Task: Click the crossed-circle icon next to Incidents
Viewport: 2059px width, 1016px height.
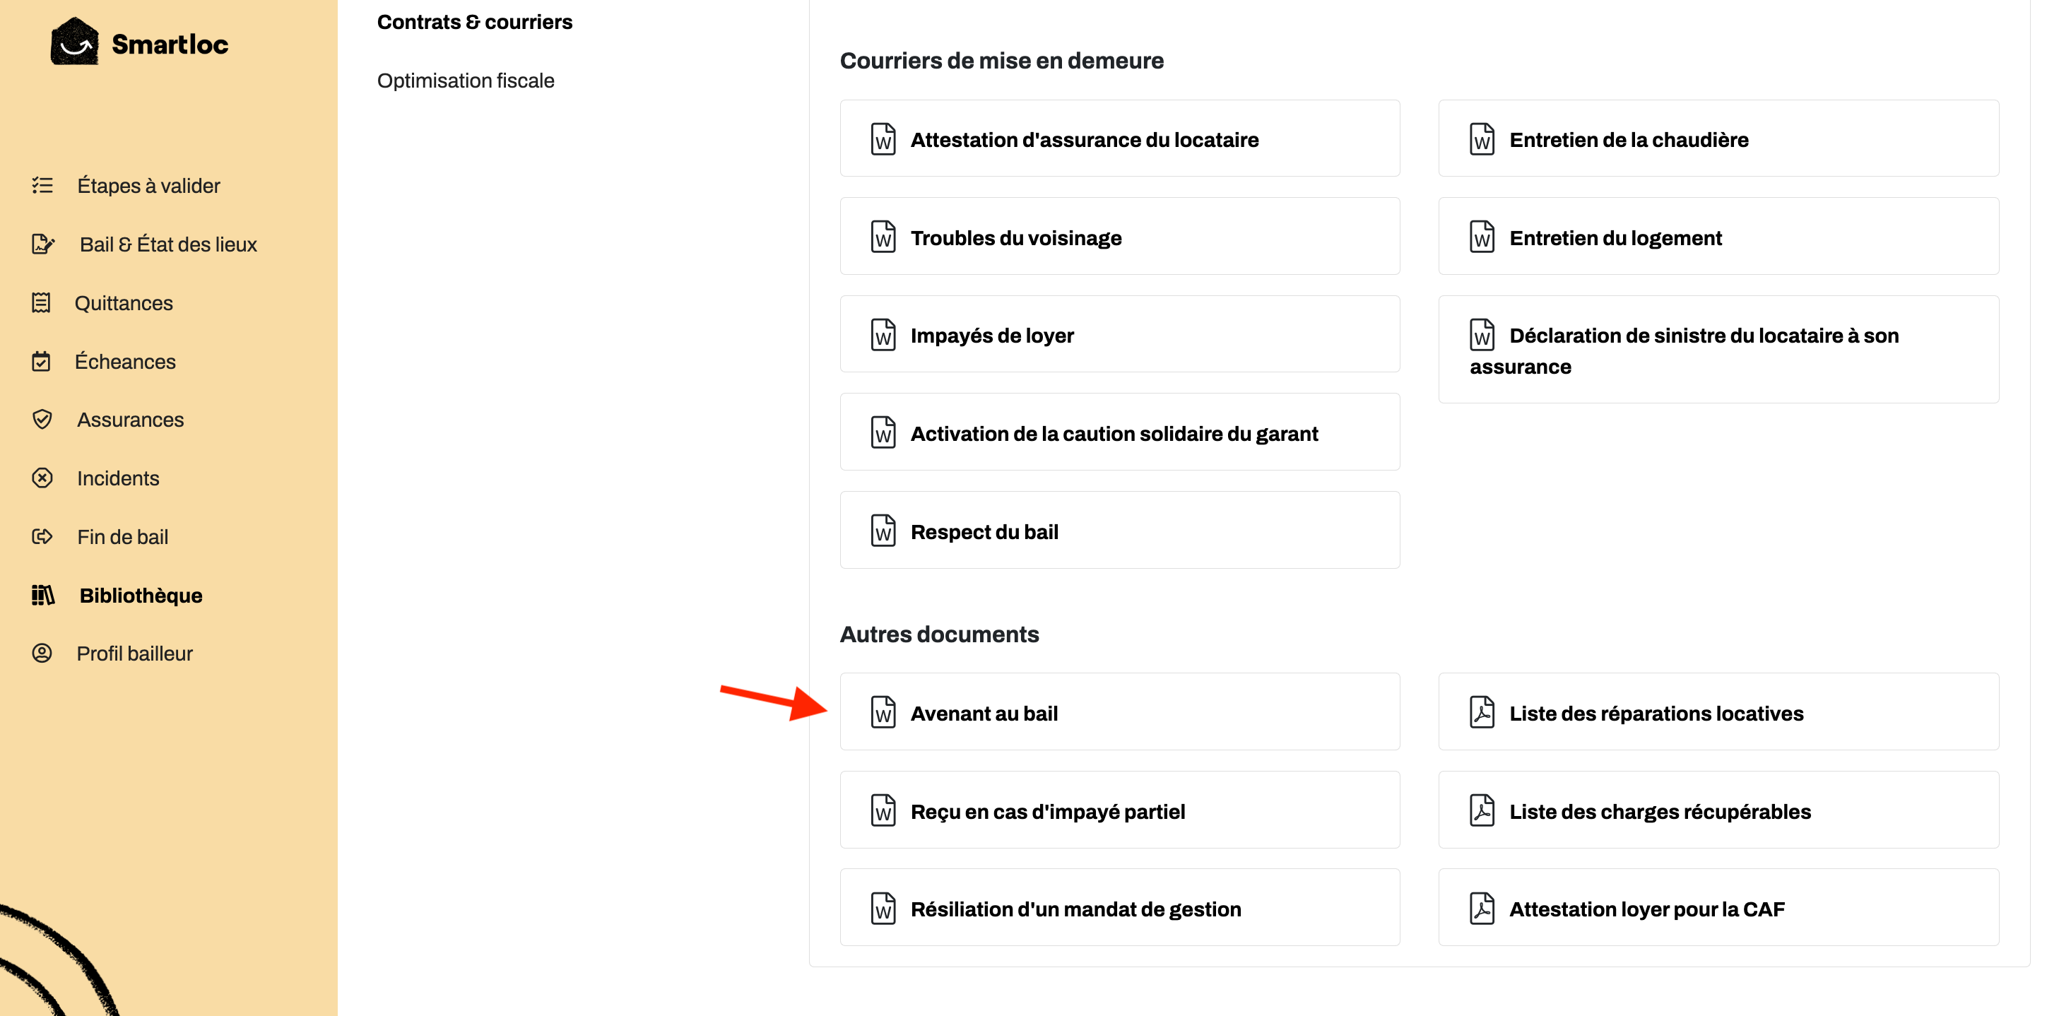Action: pos(42,478)
